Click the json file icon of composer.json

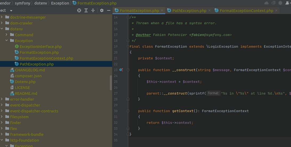coord(12,76)
